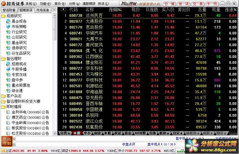Open the 报价(B) menu
The image size is (239, 154).
click(60, 4)
